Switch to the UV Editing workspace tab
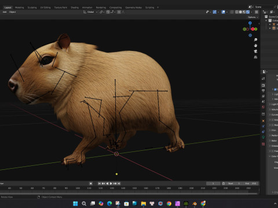 tap(45, 8)
